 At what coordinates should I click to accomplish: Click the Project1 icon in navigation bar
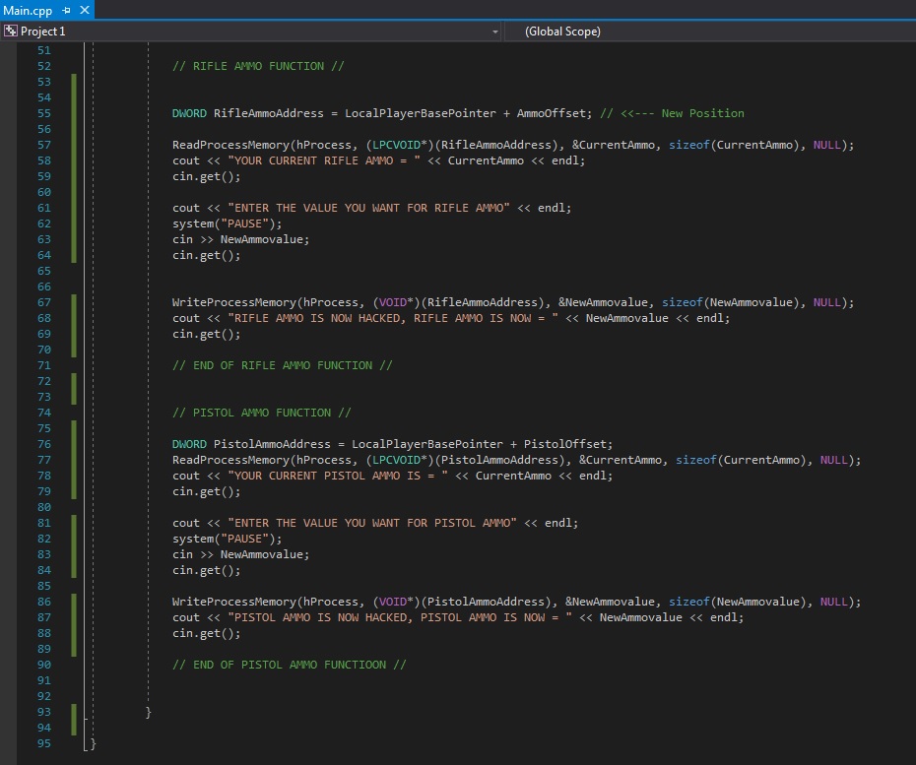[12, 32]
